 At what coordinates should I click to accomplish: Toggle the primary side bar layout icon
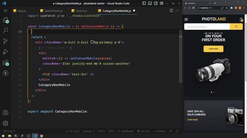click(x=144, y=3)
